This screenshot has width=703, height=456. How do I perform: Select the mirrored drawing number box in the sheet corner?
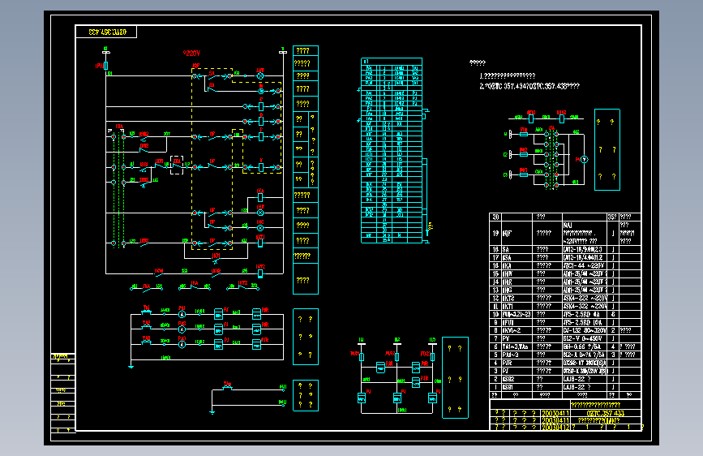click(106, 32)
